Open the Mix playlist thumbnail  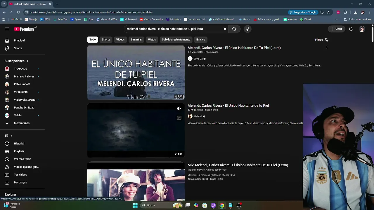pyautogui.click(x=136, y=181)
